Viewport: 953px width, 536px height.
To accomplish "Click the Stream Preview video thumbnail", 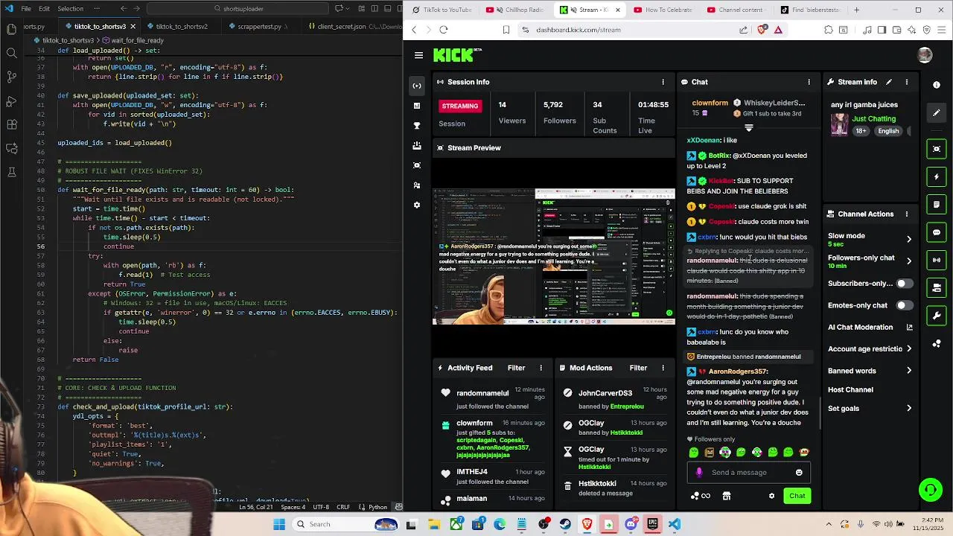I will point(553,256).
